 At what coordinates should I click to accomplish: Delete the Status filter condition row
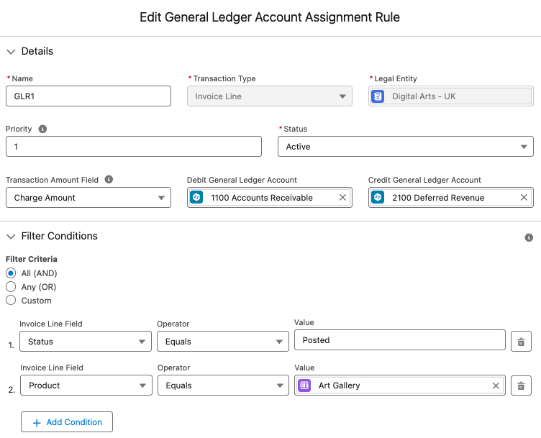tap(521, 342)
